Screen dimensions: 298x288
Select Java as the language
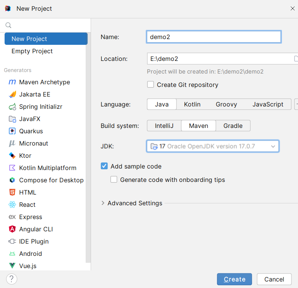(x=162, y=104)
